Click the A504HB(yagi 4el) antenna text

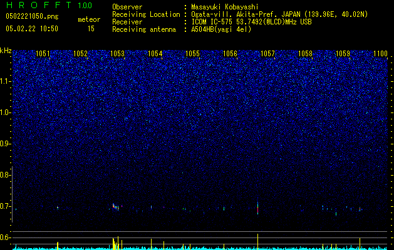click(221, 29)
